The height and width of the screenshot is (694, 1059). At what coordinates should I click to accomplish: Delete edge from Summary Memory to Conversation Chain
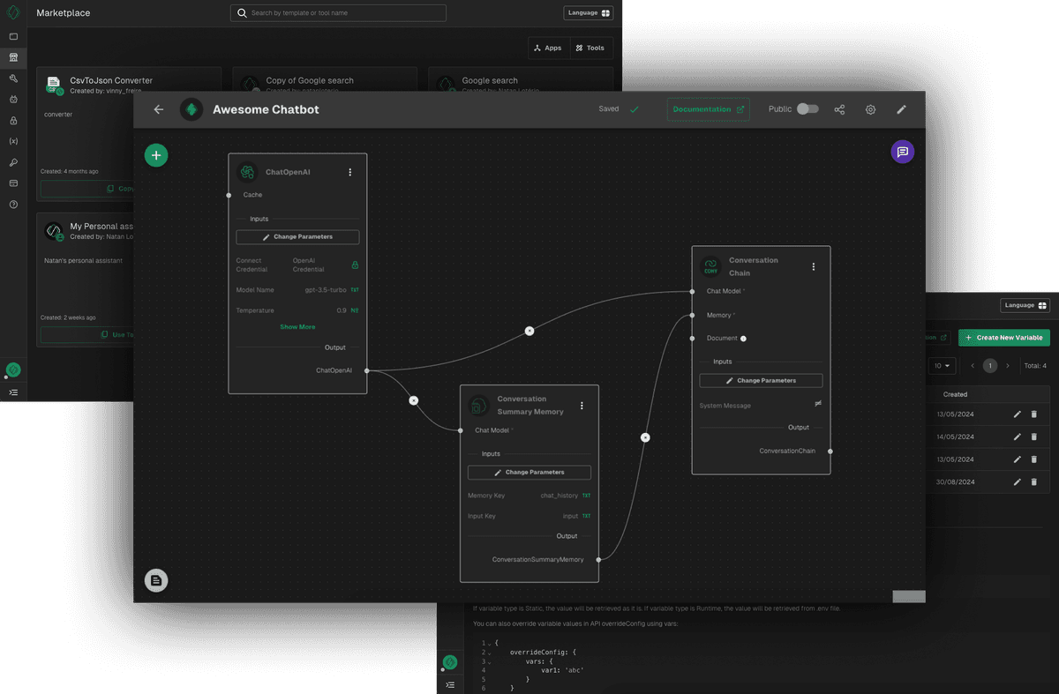pos(645,437)
